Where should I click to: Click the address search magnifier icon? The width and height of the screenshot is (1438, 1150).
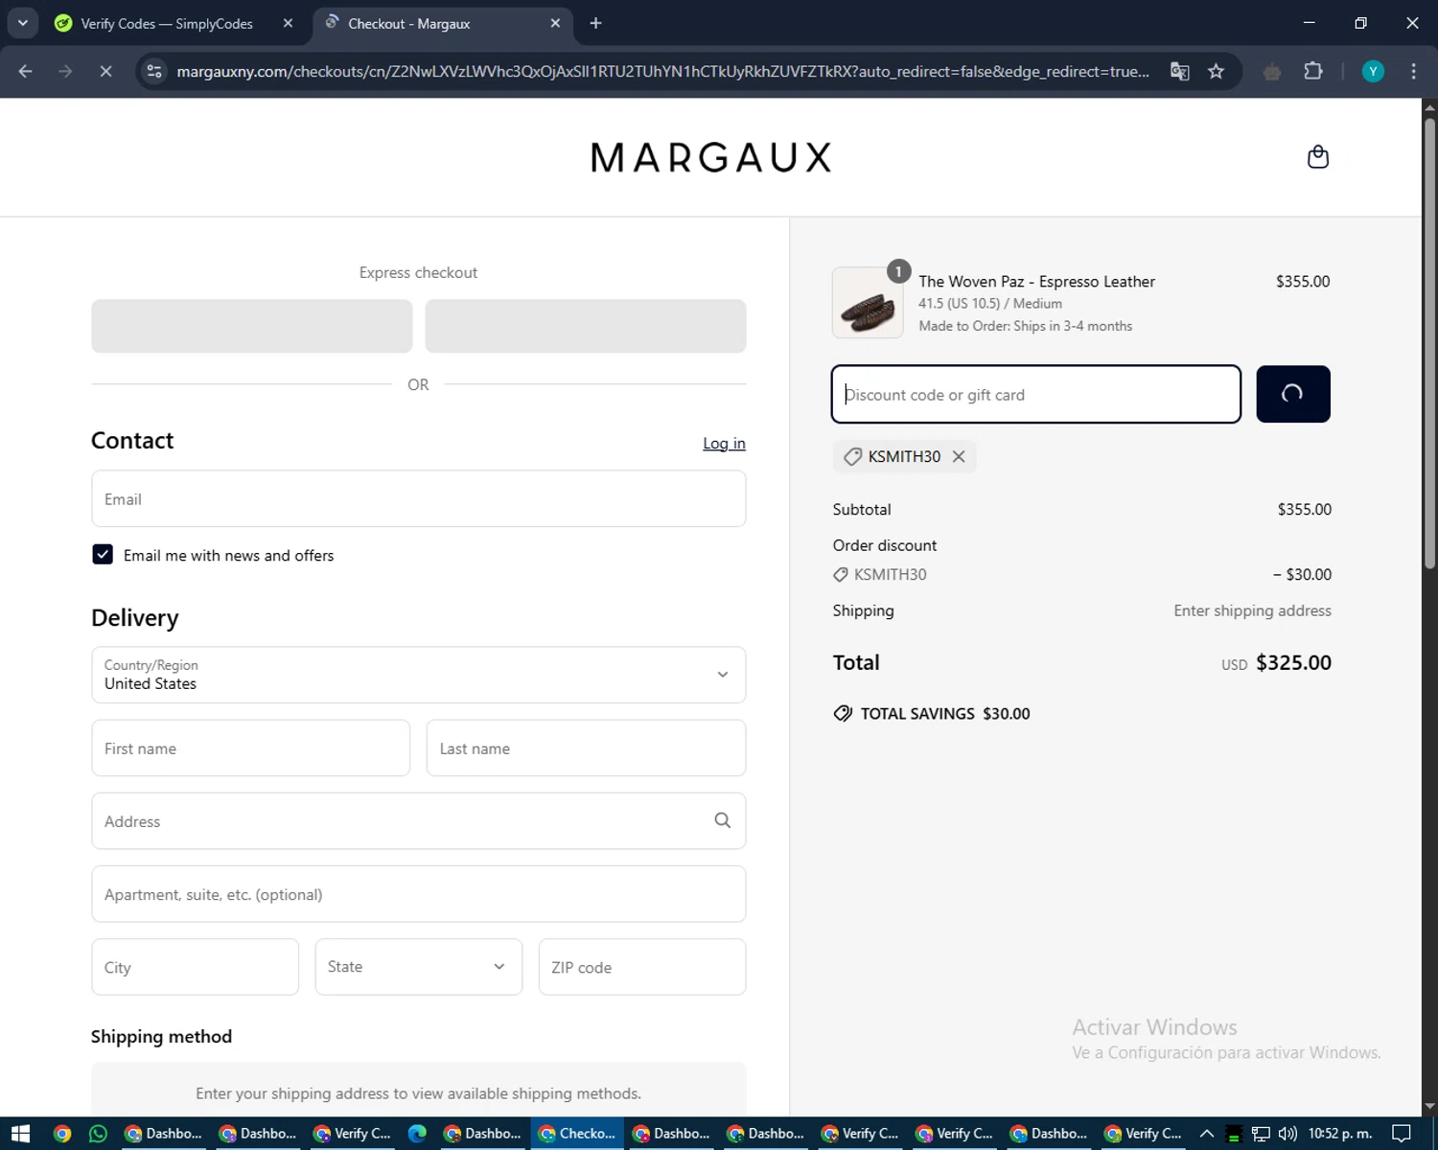tap(722, 820)
